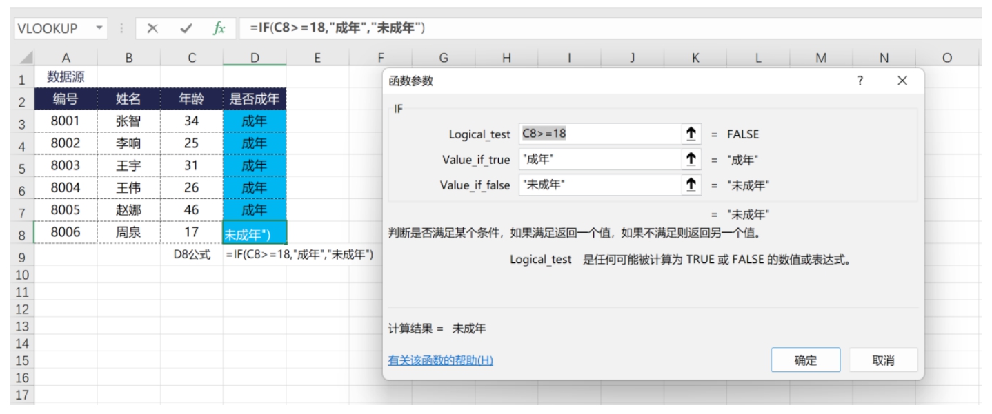992x414 pixels.
Task: Click the question mark help icon in dialog
Action: [860, 81]
